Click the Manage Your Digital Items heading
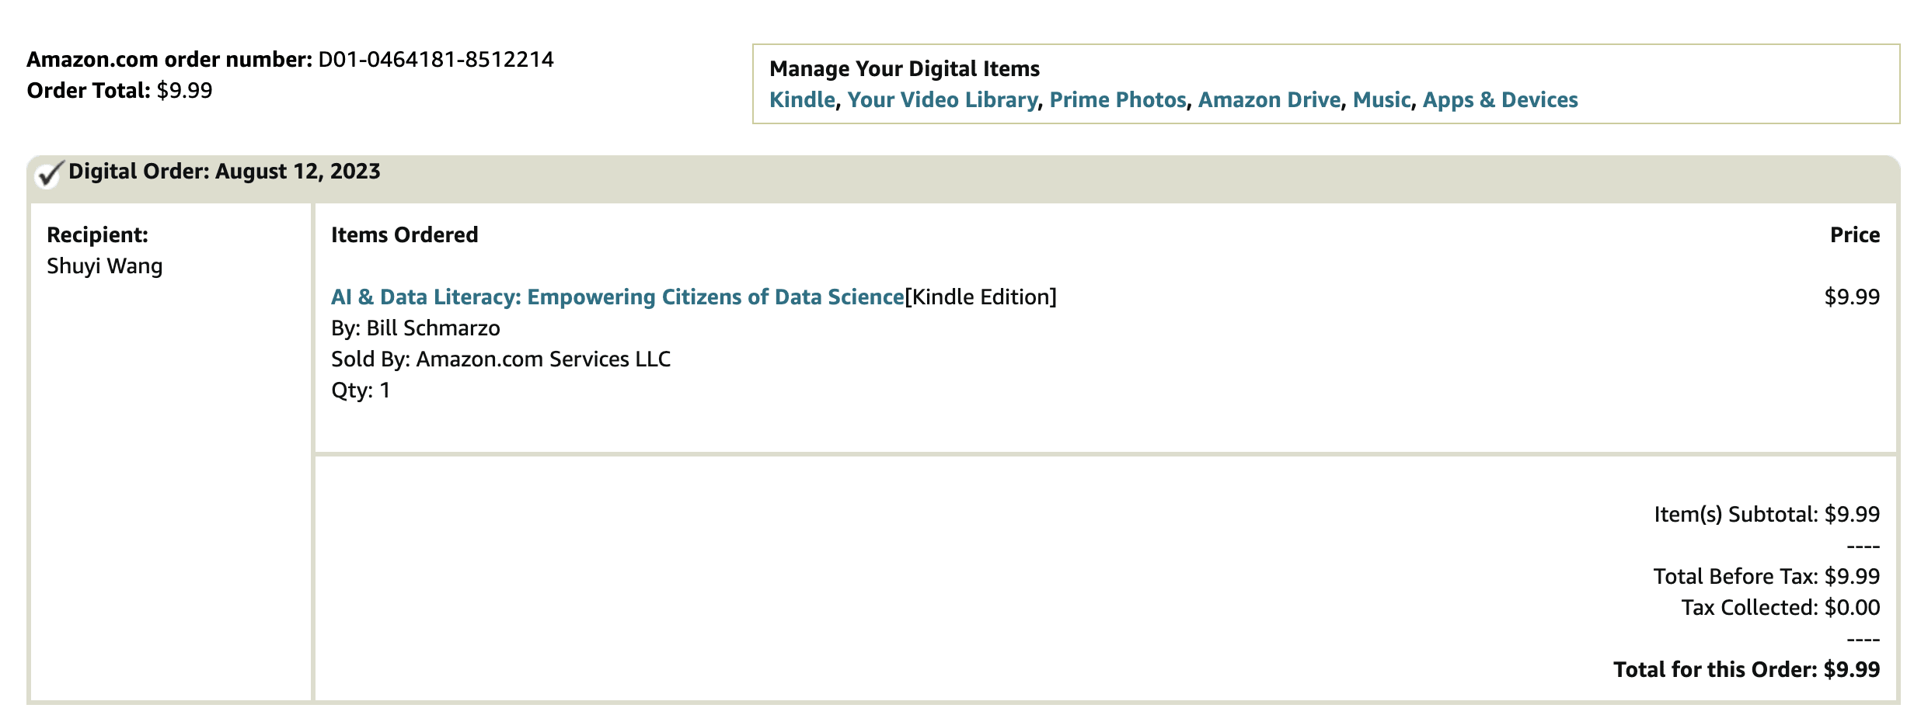This screenshot has width=1921, height=722. click(905, 68)
